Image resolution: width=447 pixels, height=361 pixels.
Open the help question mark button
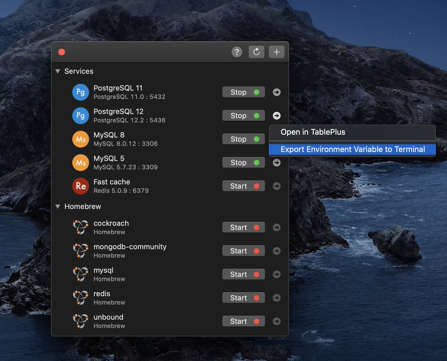point(237,52)
